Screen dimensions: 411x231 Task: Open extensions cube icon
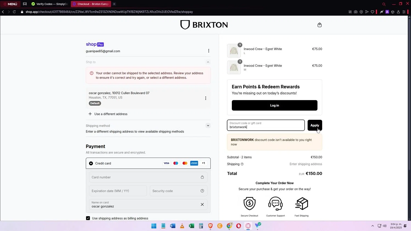393,12
